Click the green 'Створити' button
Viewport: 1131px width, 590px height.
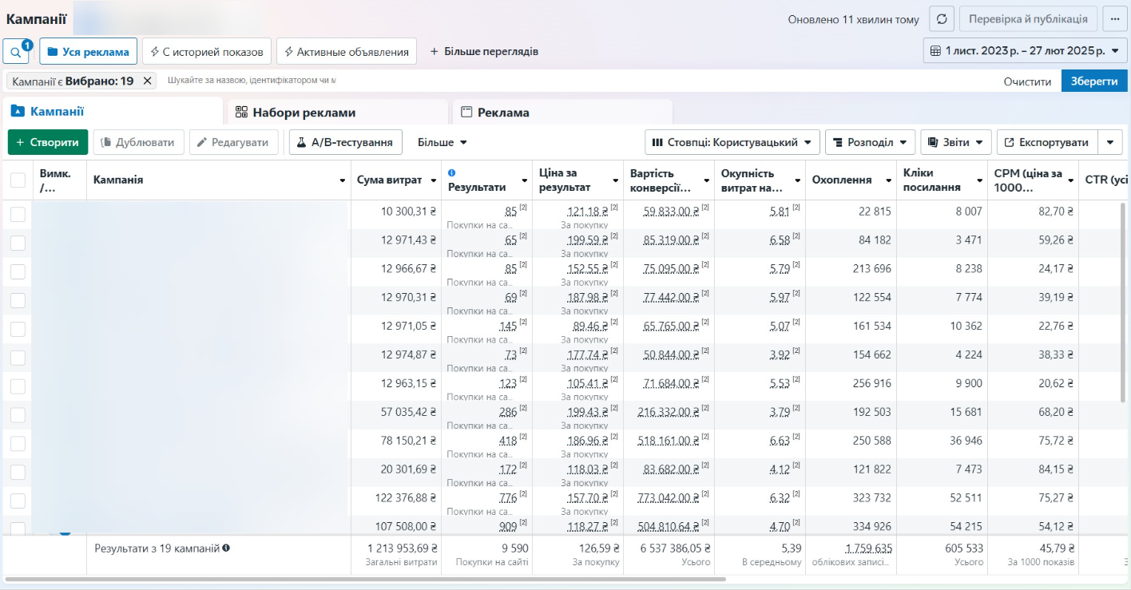pos(48,142)
